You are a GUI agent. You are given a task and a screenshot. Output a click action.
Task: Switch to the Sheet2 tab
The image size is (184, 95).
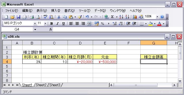[x=41, y=85]
